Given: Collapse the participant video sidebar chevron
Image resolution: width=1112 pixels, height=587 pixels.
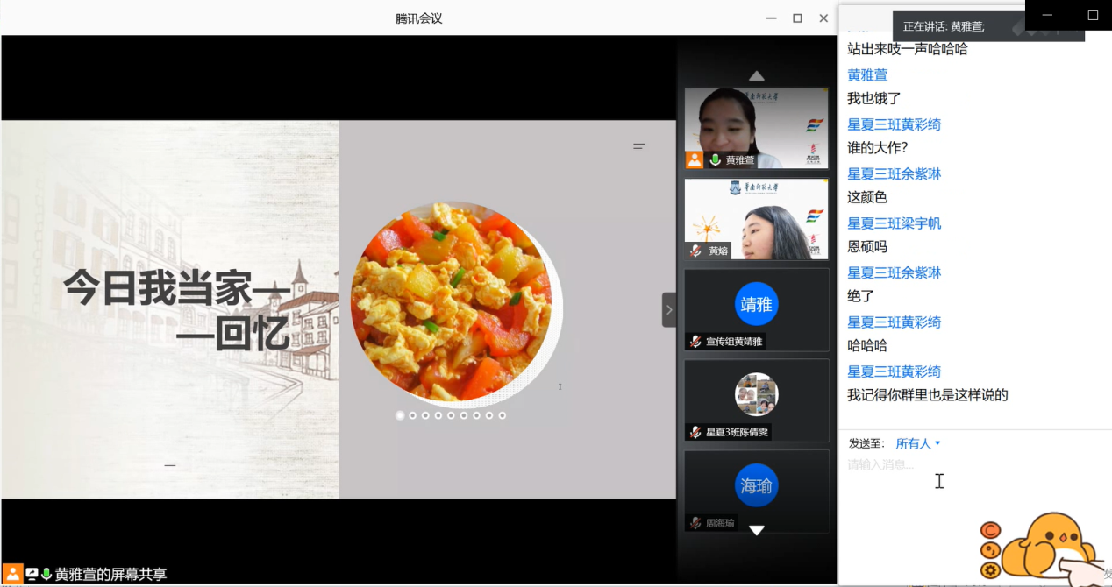Looking at the screenshot, I should [x=669, y=309].
